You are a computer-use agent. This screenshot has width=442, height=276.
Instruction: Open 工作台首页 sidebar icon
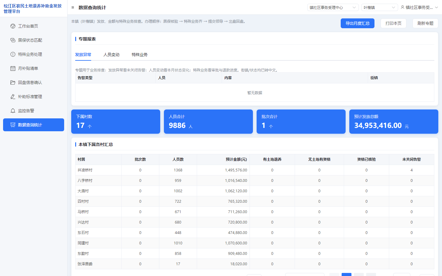click(13, 26)
